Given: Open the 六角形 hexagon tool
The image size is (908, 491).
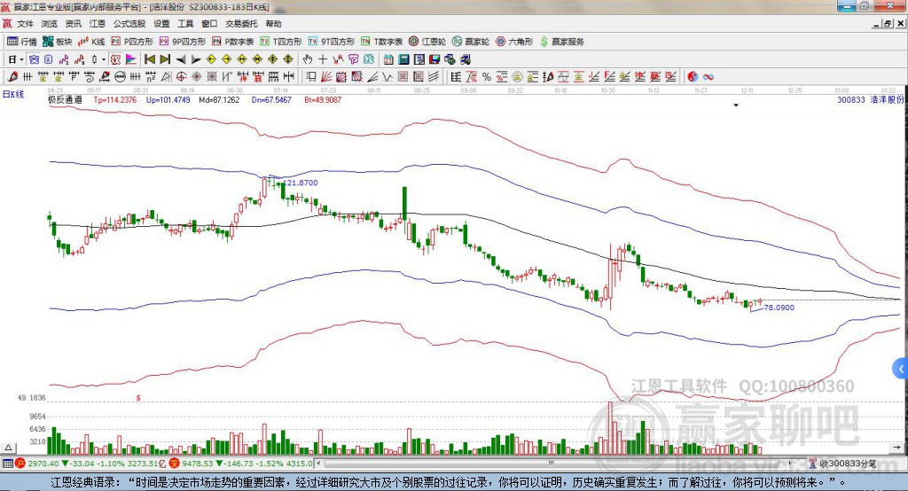Looking at the screenshot, I should point(514,42).
